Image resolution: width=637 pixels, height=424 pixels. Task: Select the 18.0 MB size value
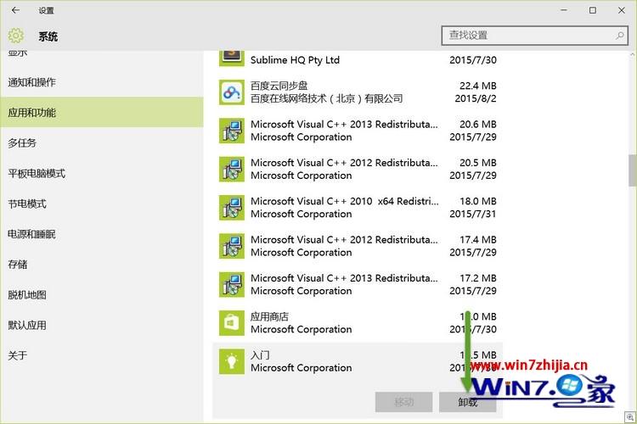click(477, 201)
